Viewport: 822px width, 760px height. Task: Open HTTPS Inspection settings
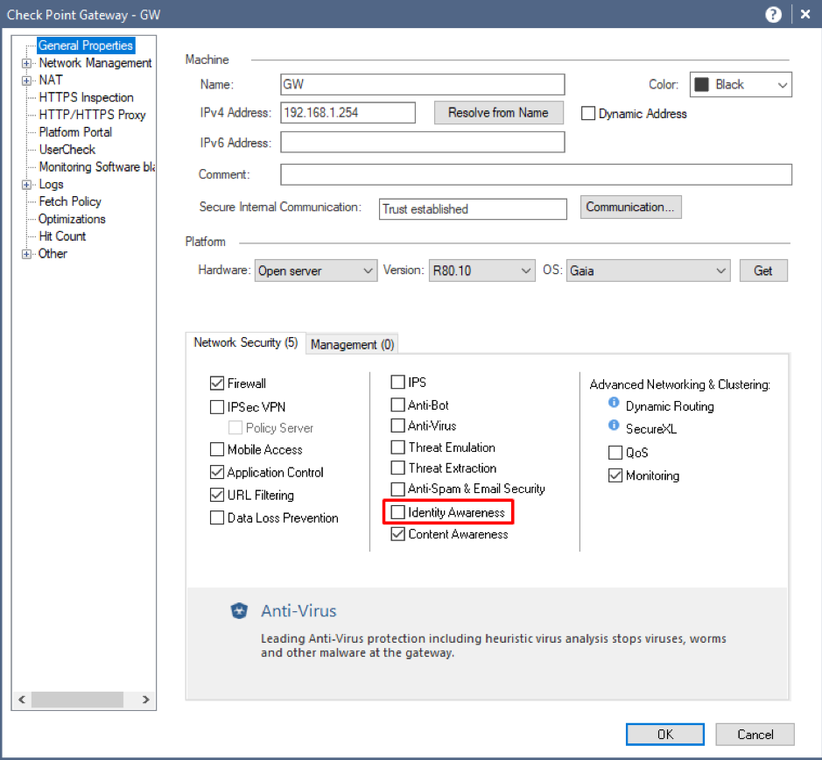(x=86, y=97)
